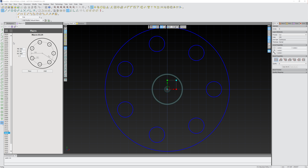The image size is (308, 168).
Task: Toggle the intersection X snap
Action: pyautogui.click(x=24, y=11)
